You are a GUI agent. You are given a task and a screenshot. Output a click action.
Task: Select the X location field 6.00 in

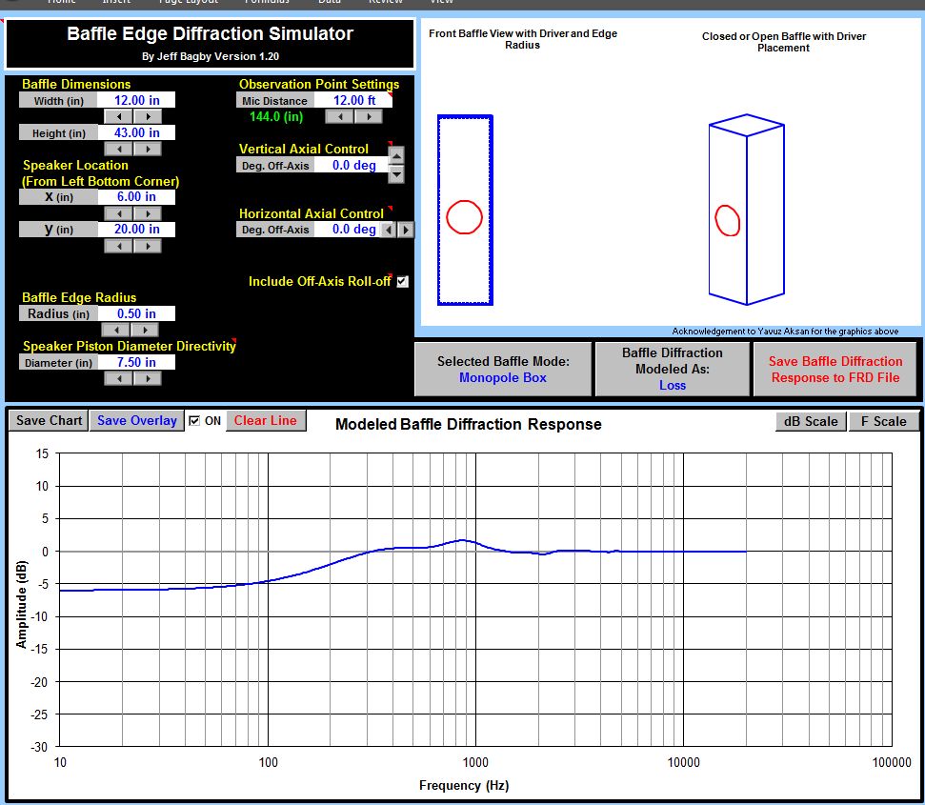136,196
